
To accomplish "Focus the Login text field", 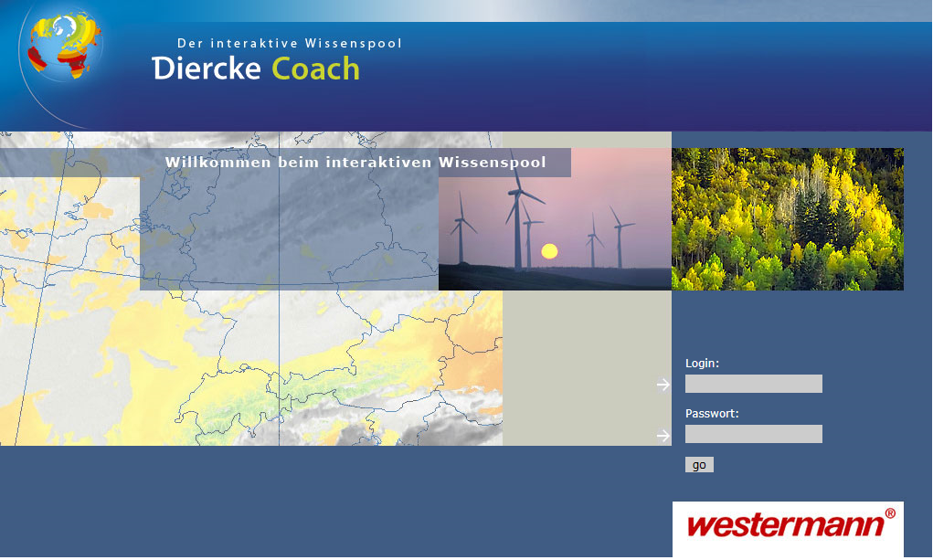I will coord(753,384).
